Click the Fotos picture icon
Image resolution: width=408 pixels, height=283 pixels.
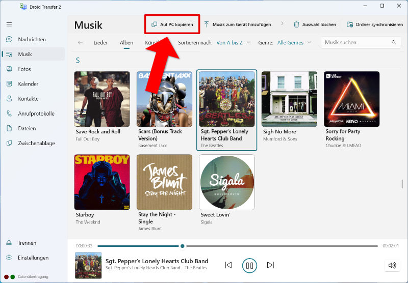pos(9,69)
